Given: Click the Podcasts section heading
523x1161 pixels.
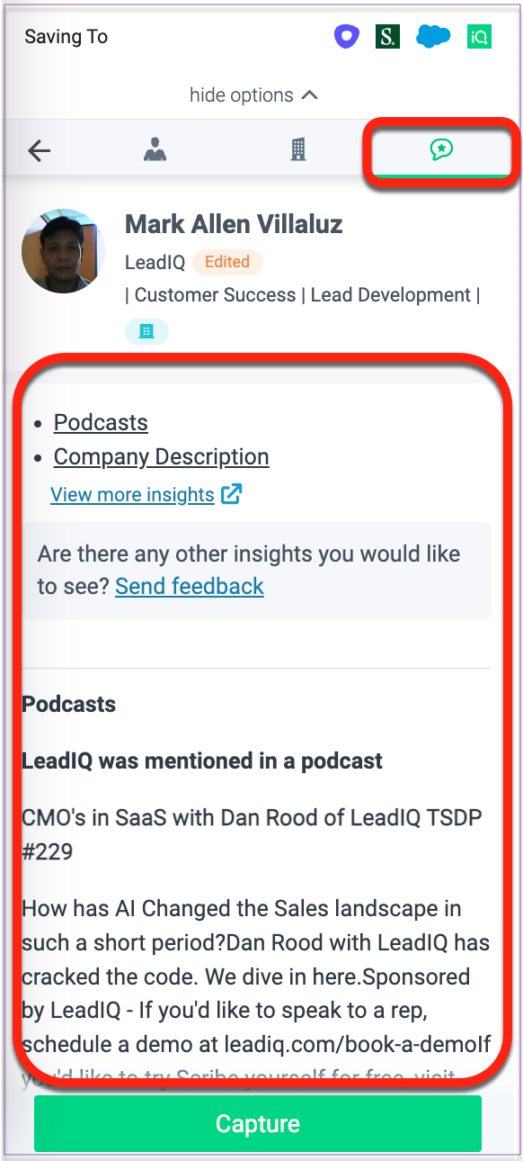Looking at the screenshot, I should [69, 704].
